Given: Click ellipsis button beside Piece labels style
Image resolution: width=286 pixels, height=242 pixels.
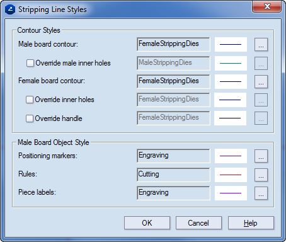Looking at the screenshot, I should 261,193.
